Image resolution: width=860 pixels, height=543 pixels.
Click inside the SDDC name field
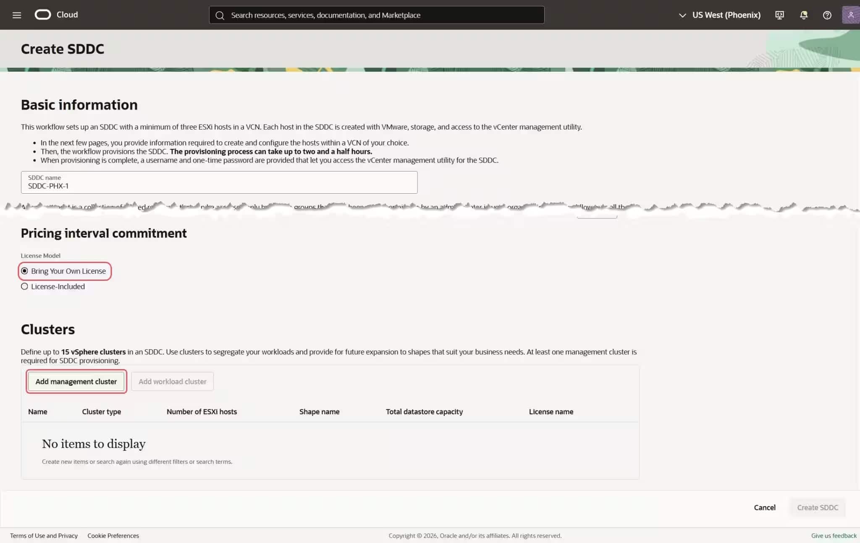pyautogui.click(x=218, y=185)
